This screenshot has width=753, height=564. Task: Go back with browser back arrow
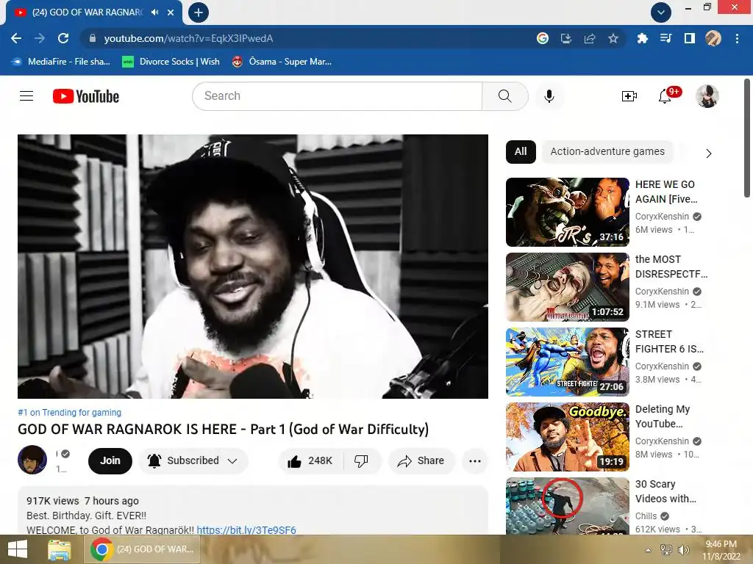tap(16, 38)
